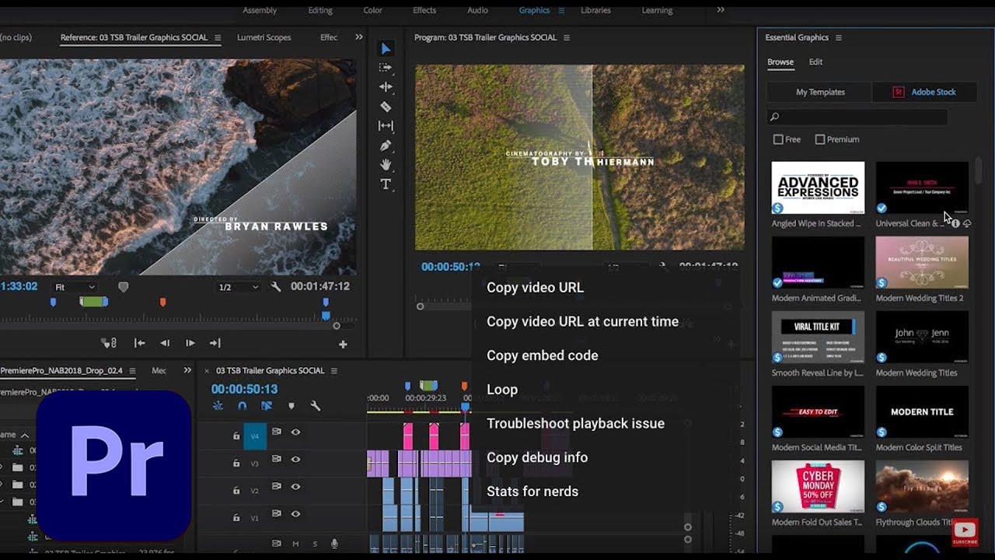This screenshot has height=560, width=995.
Task: Choose the Track Select Forward tool
Action: (x=386, y=68)
